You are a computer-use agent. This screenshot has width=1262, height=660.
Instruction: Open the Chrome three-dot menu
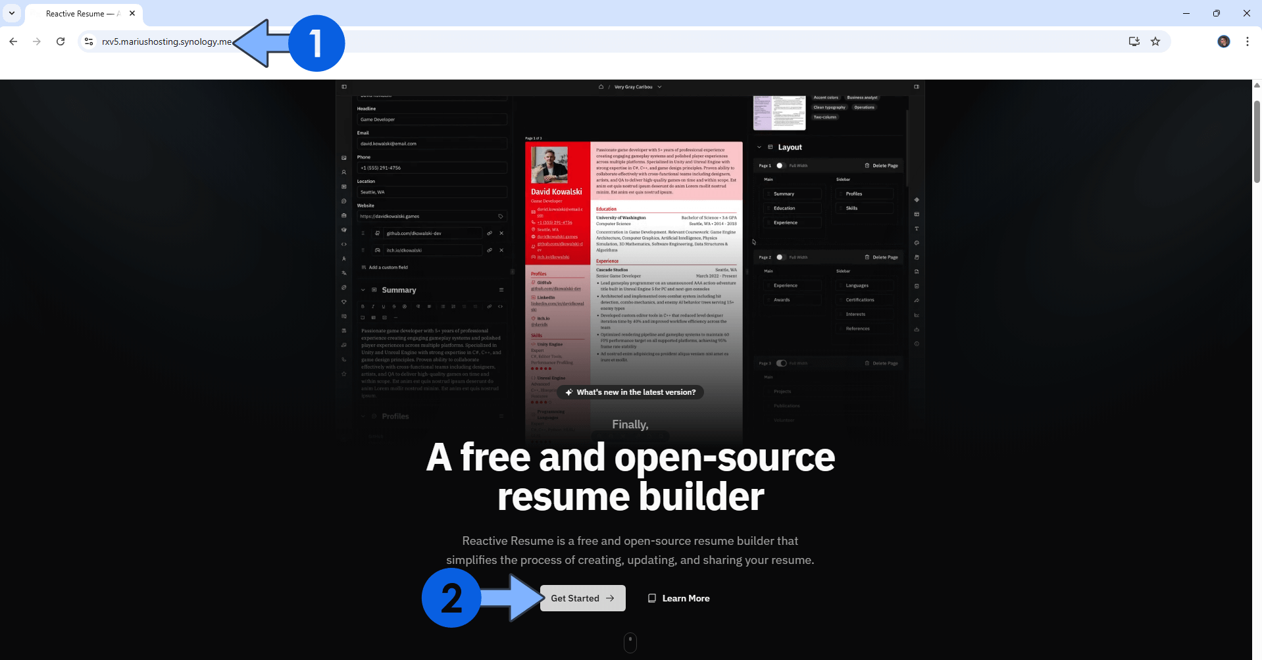point(1247,41)
